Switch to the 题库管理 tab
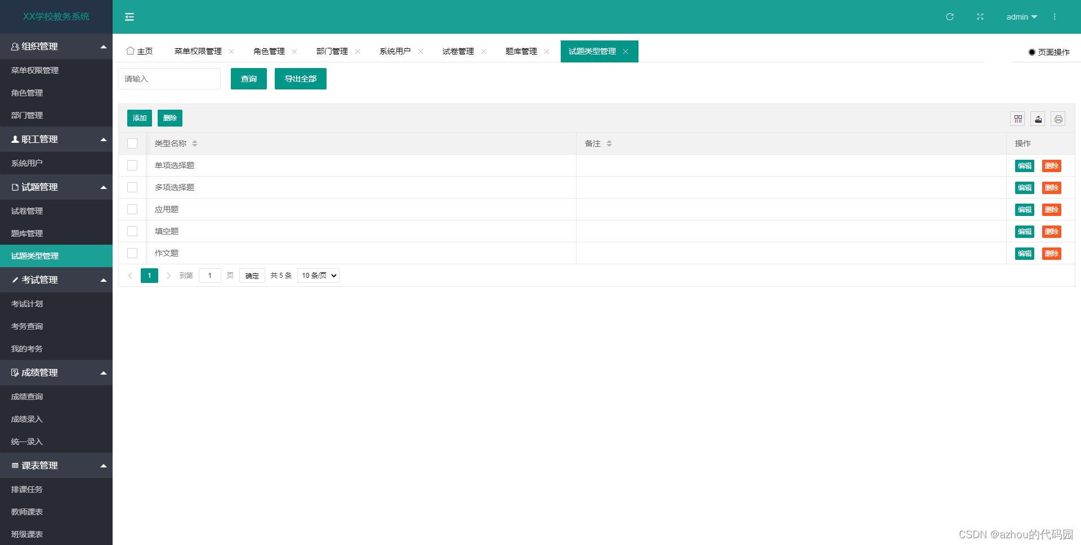Screen dimensions: 1081x545 tap(521, 51)
